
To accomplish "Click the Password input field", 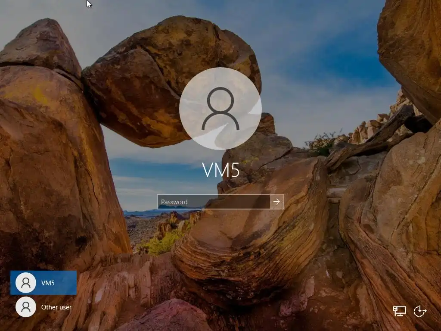I will tap(214, 202).
